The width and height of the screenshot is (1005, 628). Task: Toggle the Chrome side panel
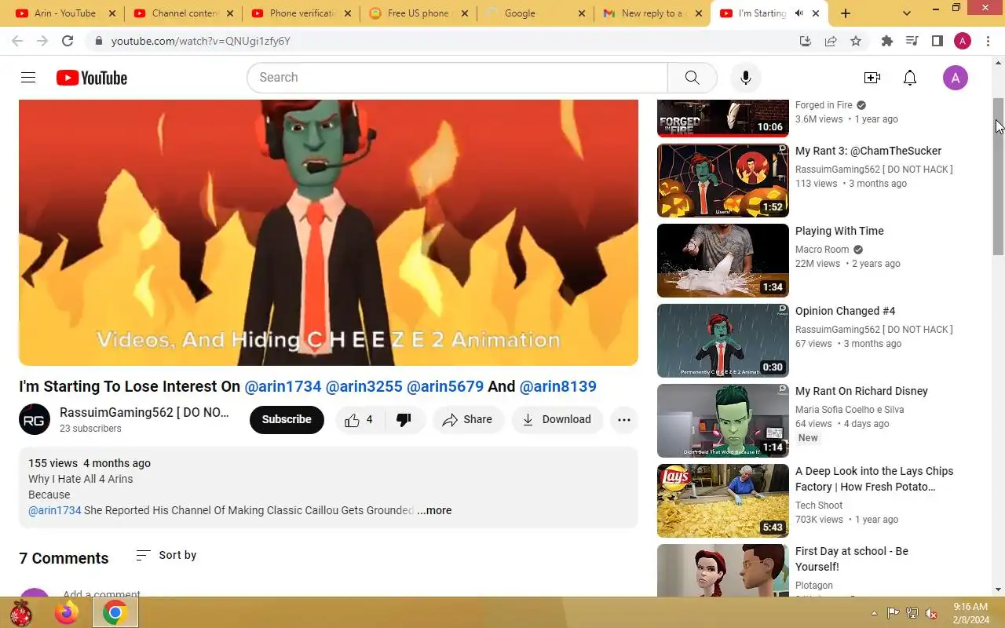pos(937,41)
